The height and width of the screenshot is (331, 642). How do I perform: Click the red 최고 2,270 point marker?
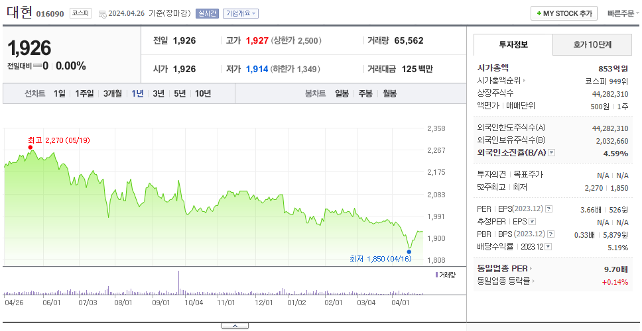30,147
